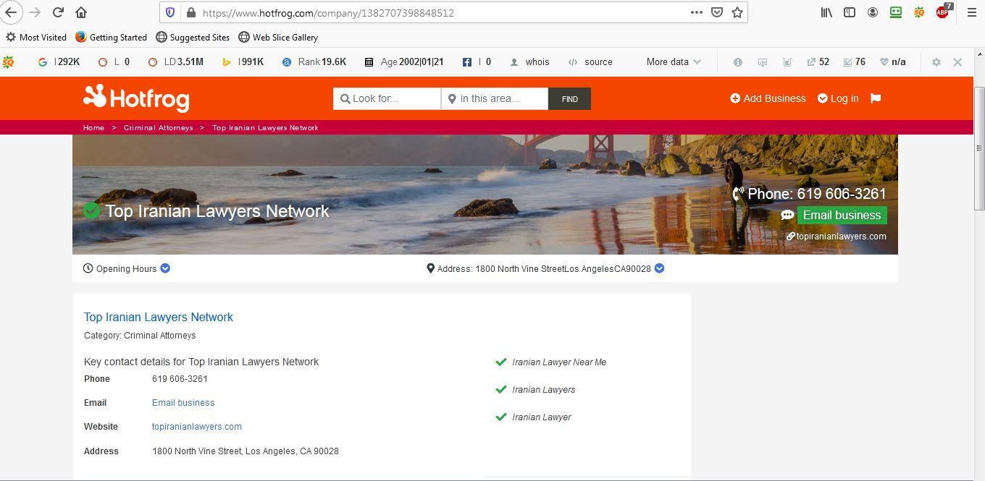Open the SEOquake toolbar logo

point(8,61)
